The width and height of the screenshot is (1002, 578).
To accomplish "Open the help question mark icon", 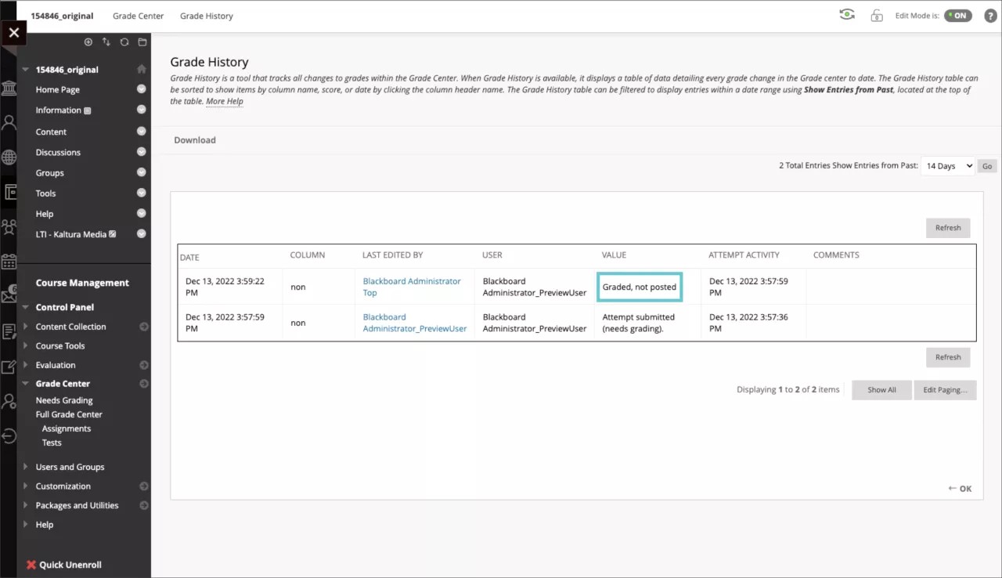I will [x=989, y=16].
